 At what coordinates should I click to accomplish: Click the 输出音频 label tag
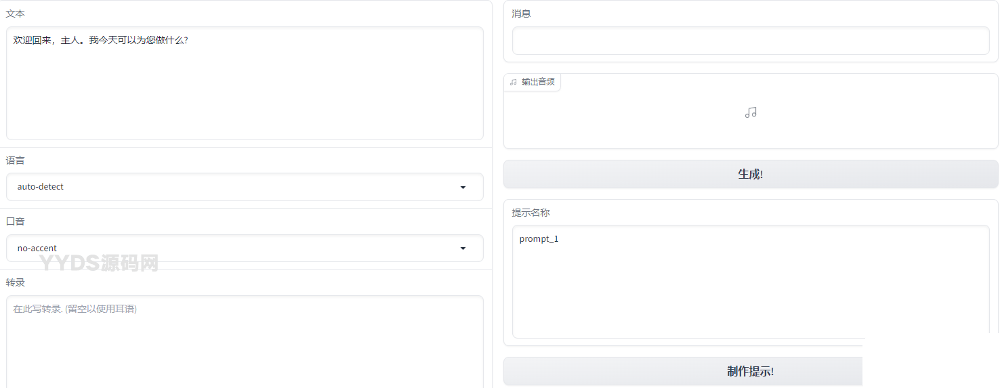538,82
